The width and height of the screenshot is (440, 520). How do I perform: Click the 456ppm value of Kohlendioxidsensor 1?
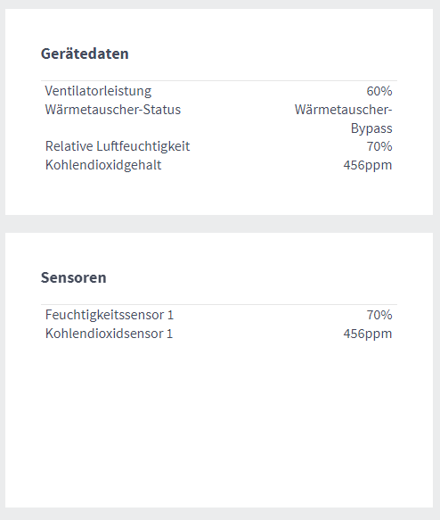tap(368, 334)
